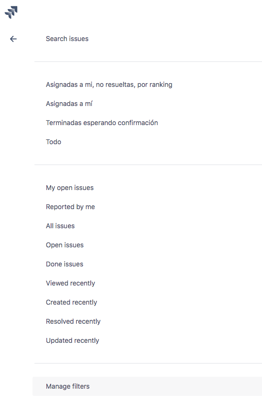This screenshot has height=403, width=262.
Task: Choose the 'Done issues' filter
Action: pyautogui.click(x=64, y=264)
